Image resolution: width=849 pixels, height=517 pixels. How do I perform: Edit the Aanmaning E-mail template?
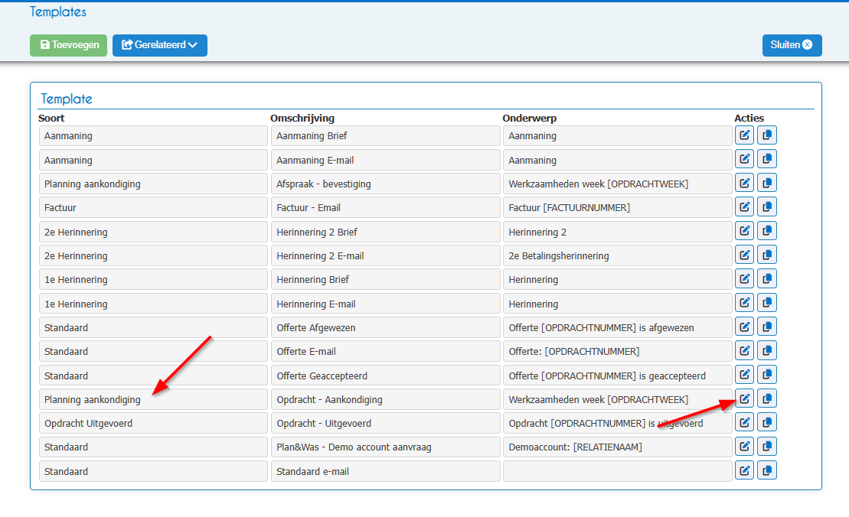744,159
